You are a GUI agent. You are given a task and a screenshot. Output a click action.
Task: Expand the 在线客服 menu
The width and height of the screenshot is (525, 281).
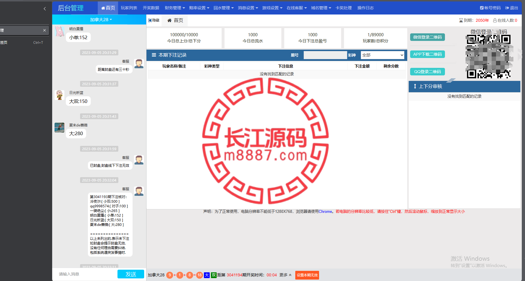[x=297, y=8]
